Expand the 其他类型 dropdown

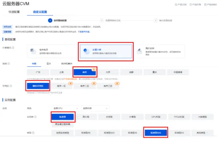[x=202, y=133]
